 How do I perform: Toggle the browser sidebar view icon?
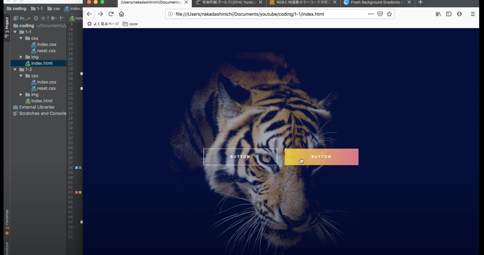pyautogui.click(x=449, y=14)
